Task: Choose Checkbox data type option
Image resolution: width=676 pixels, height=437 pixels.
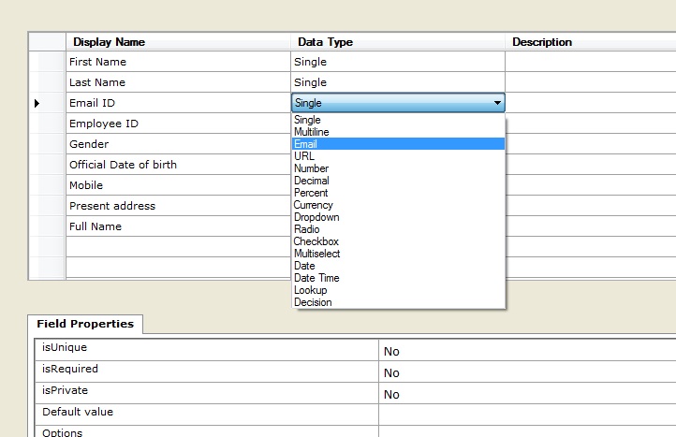Action: (316, 241)
